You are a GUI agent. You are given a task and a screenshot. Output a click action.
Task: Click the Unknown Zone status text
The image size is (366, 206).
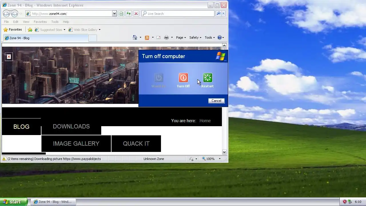(x=154, y=159)
